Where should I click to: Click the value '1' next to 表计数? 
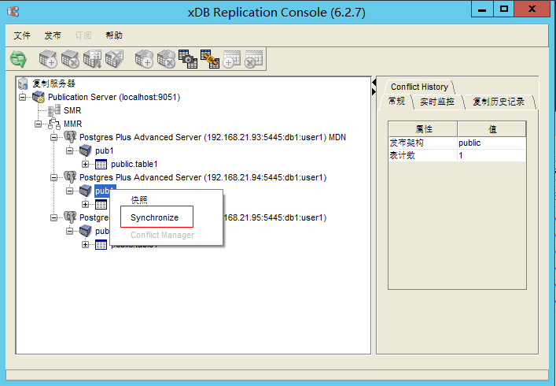pyautogui.click(x=492, y=155)
